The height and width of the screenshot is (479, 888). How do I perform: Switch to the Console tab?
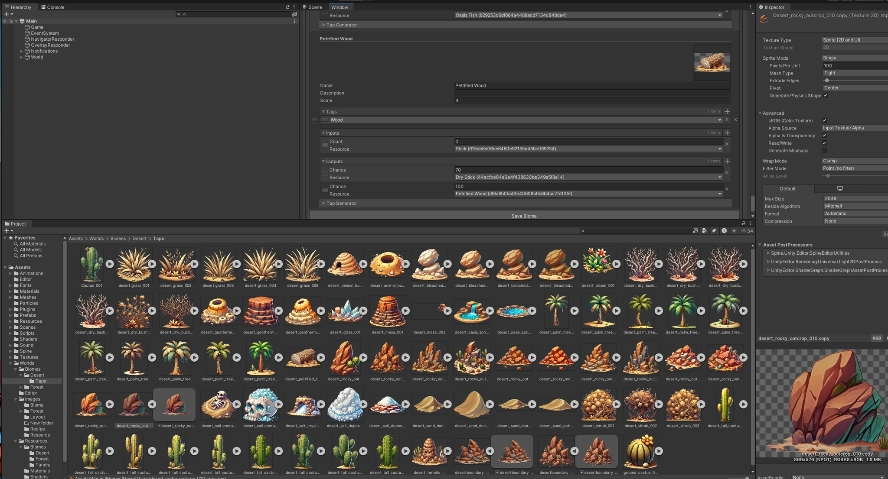pyautogui.click(x=52, y=7)
